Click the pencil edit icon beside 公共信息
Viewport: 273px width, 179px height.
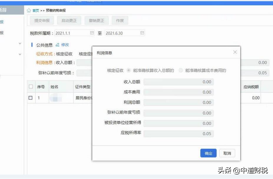tap(57, 45)
